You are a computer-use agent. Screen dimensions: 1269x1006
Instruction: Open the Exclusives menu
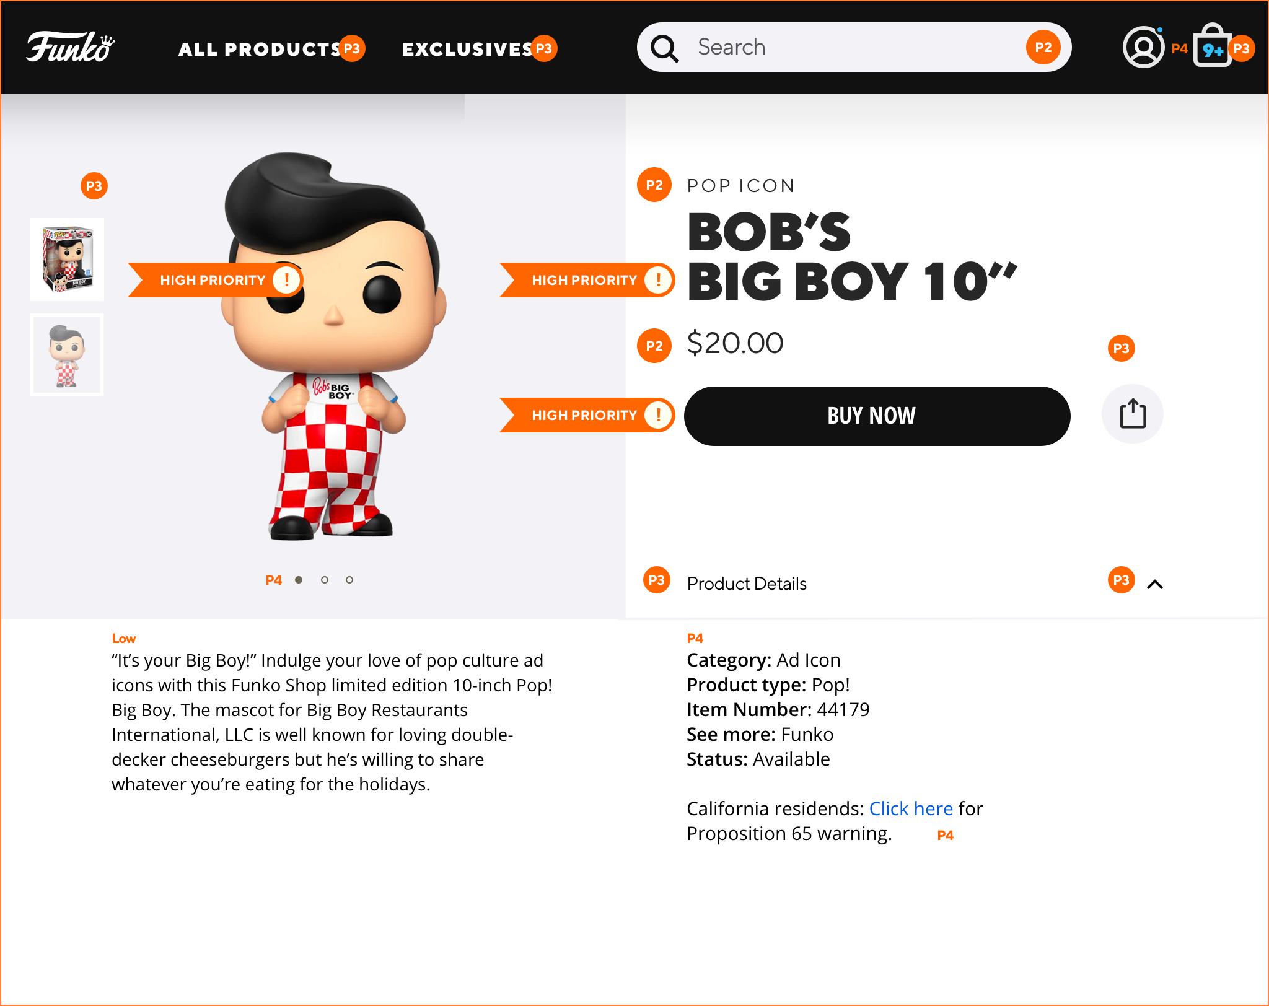[x=467, y=49]
